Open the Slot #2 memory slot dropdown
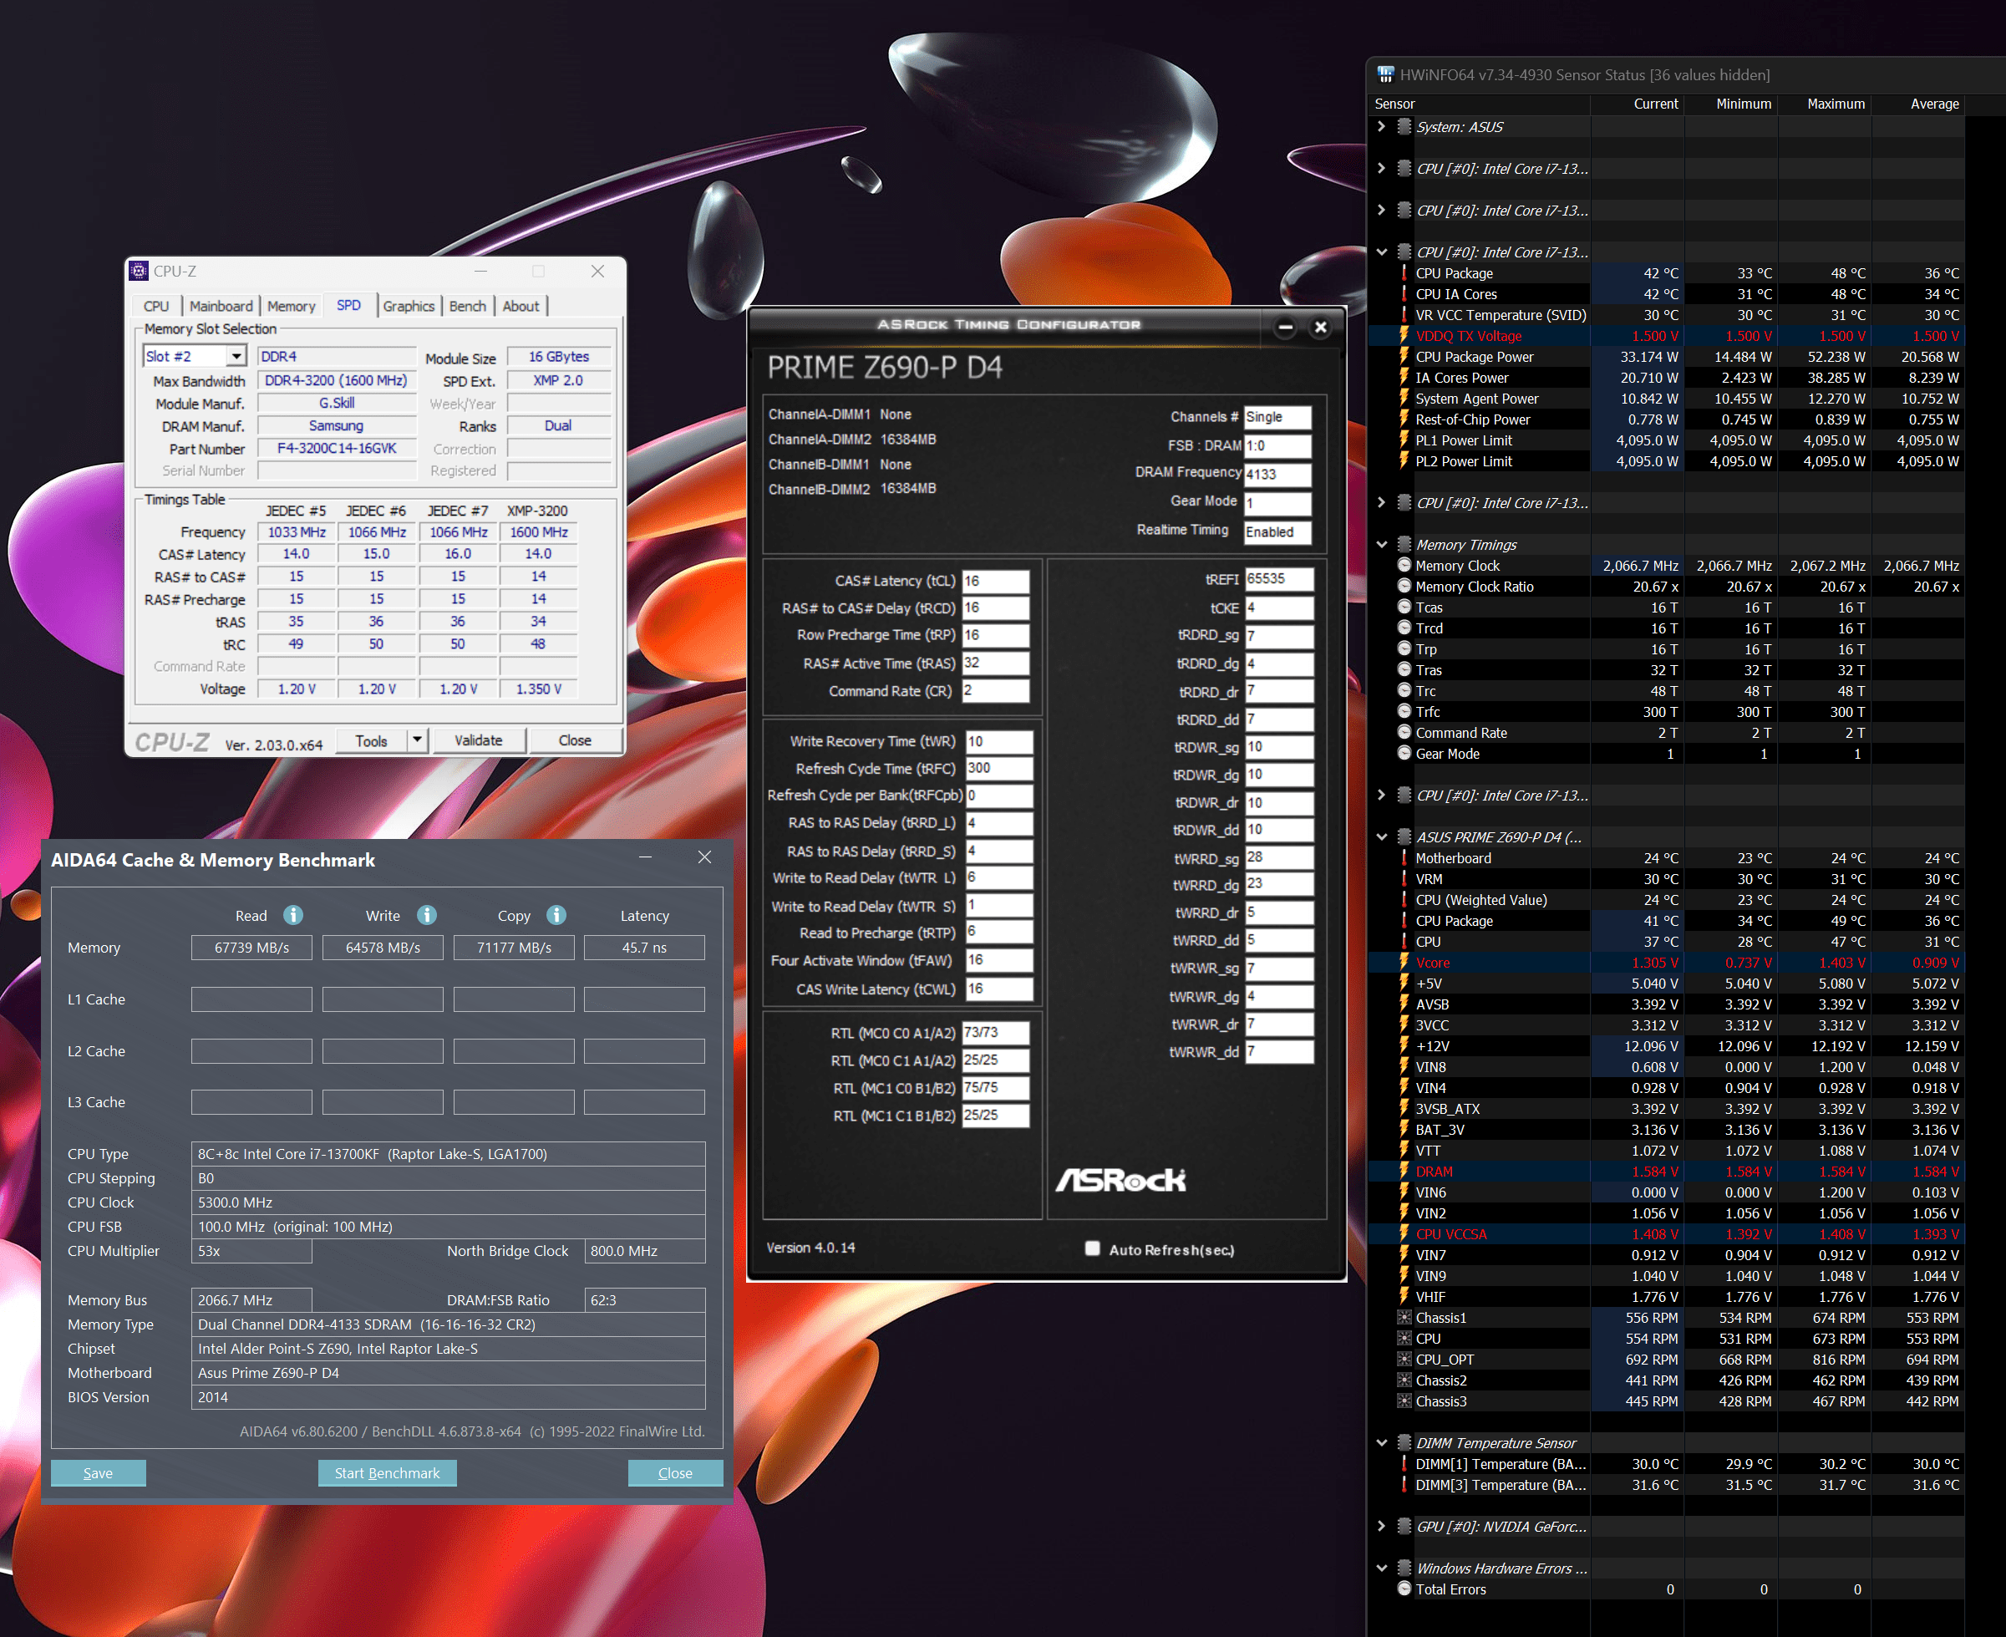This screenshot has width=2006, height=1637. [236, 357]
